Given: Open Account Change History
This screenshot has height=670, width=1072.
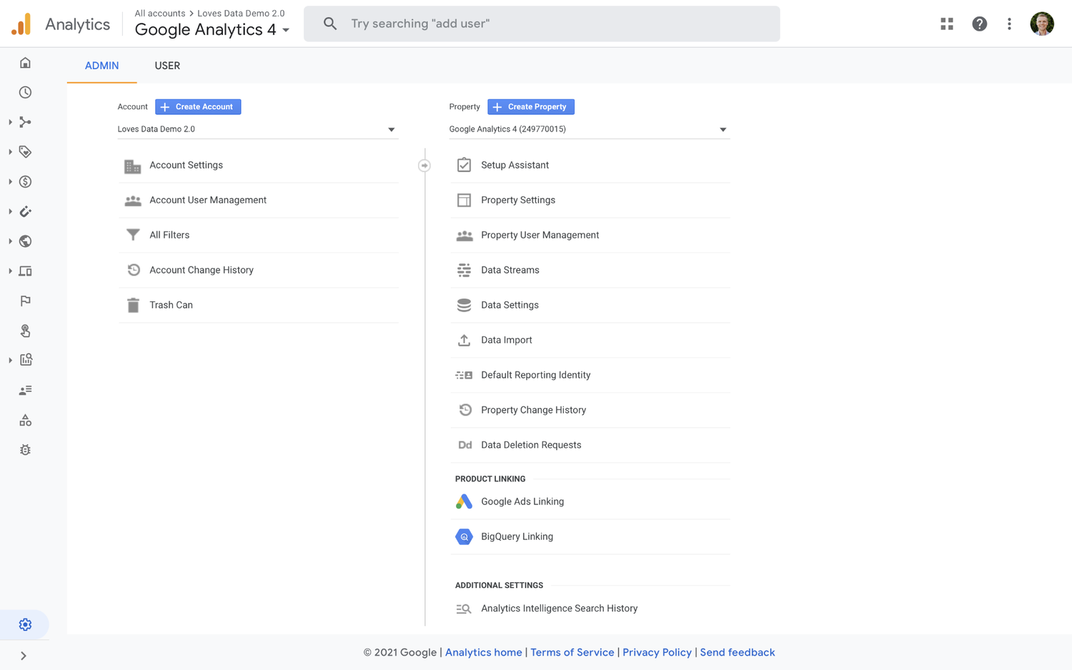Looking at the screenshot, I should pos(258,270).
